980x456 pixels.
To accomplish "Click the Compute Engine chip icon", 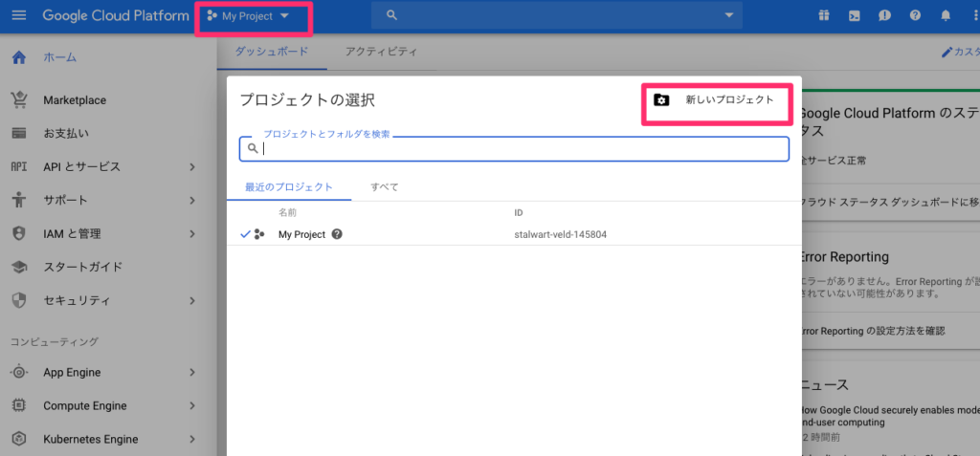I will [x=19, y=406].
